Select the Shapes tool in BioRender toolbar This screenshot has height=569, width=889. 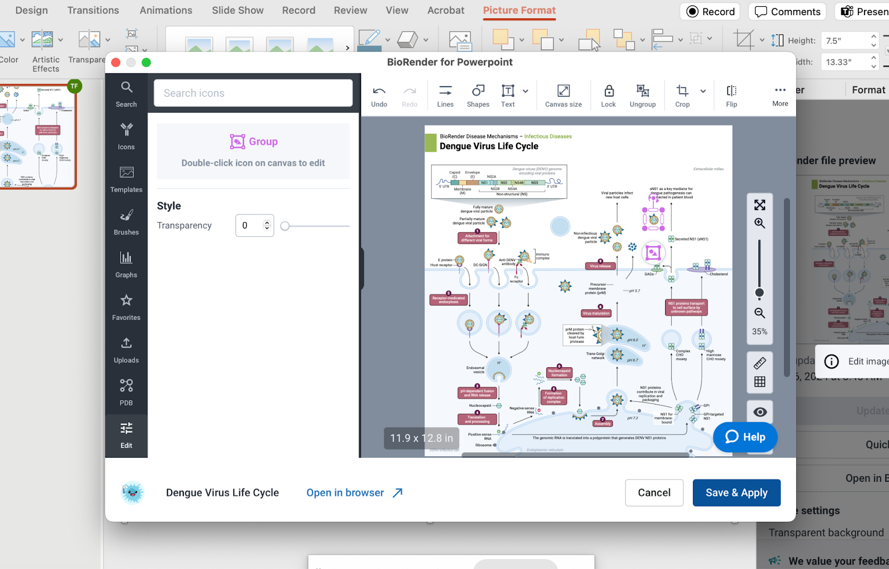pos(478,94)
